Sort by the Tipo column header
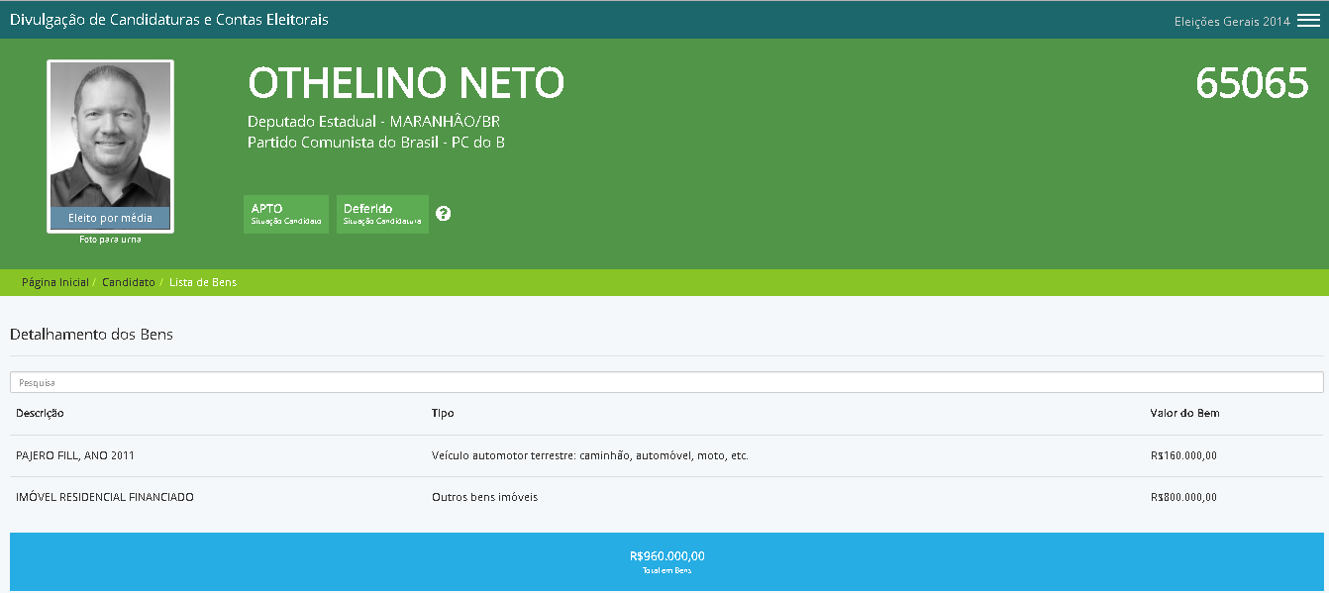 tap(443, 413)
